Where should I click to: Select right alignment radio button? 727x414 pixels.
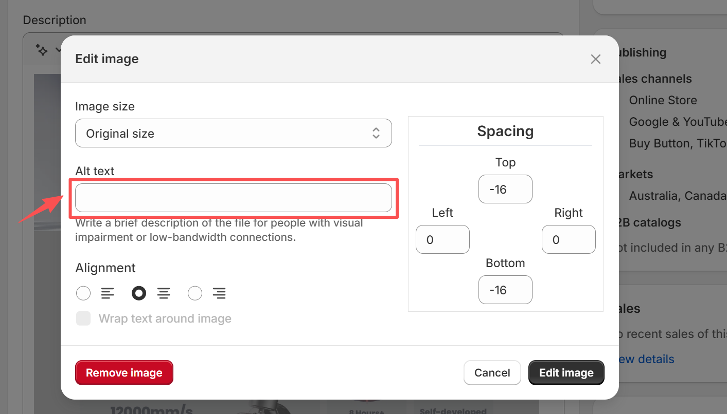click(195, 293)
